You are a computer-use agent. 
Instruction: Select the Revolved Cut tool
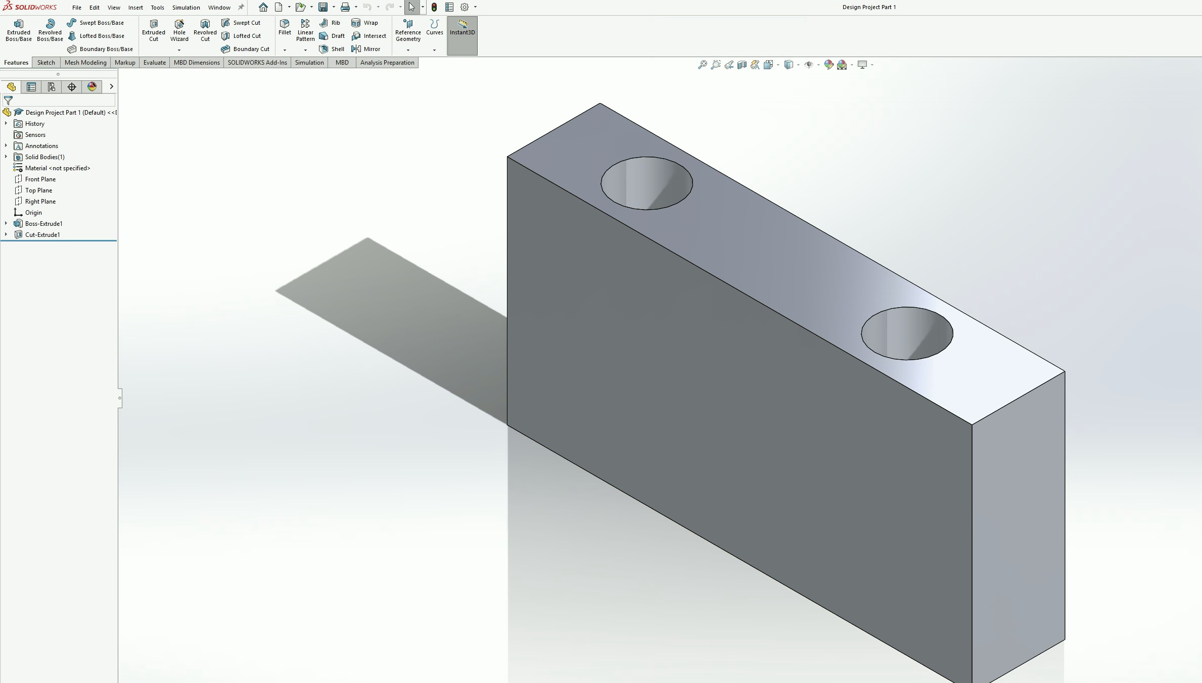tap(205, 30)
